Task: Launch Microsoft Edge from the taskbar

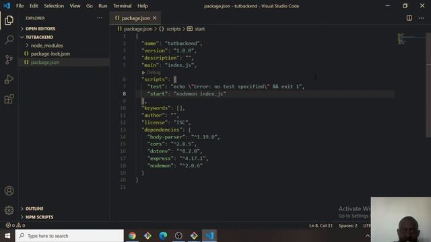Action: click(163, 236)
